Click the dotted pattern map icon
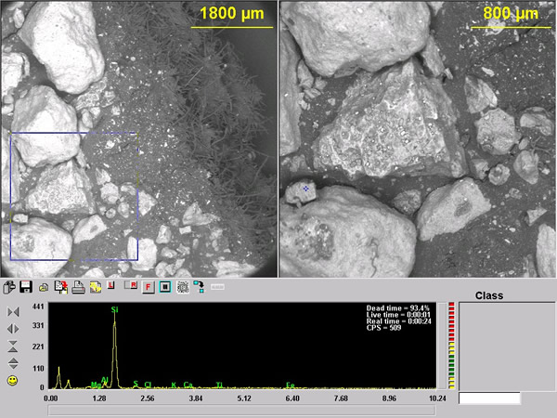 point(183,287)
